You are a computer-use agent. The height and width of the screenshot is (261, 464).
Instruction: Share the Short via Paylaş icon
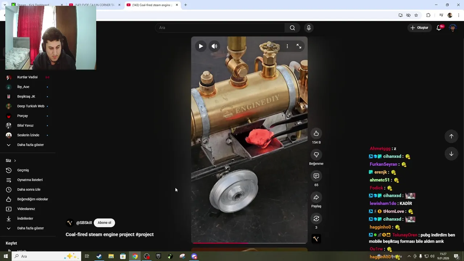click(316, 197)
